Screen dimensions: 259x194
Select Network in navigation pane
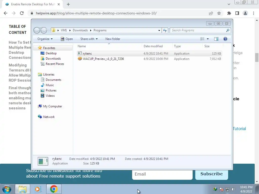[49, 117]
